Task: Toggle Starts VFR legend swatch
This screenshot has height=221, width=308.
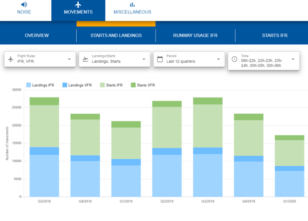Action: 133,85
